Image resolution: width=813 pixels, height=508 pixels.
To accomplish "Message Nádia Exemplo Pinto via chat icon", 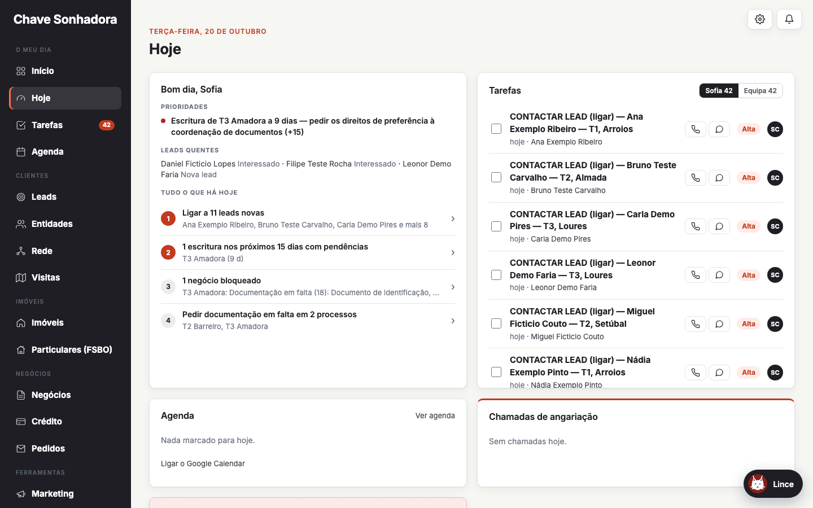I will point(719,373).
